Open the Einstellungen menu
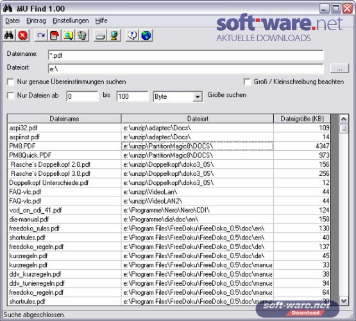This screenshot has width=356, height=321. click(x=71, y=21)
